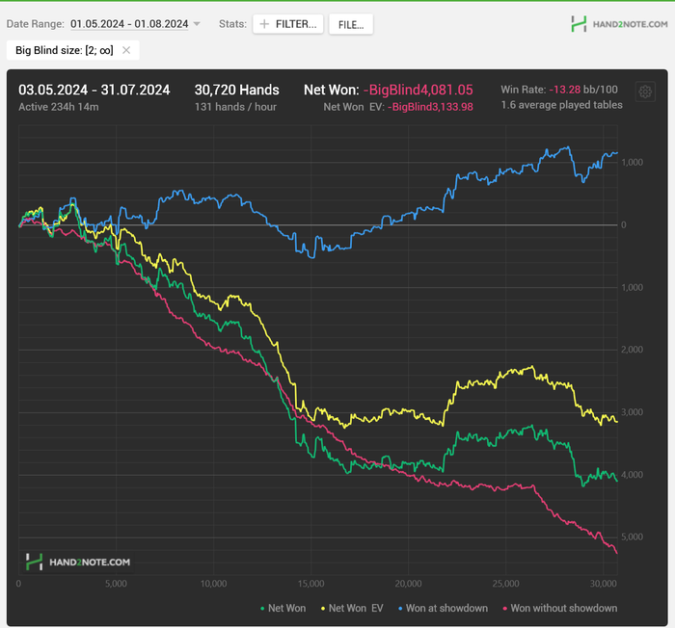Click the green Net Won legend dot
This screenshot has height=628, width=675.
pos(262,609)
